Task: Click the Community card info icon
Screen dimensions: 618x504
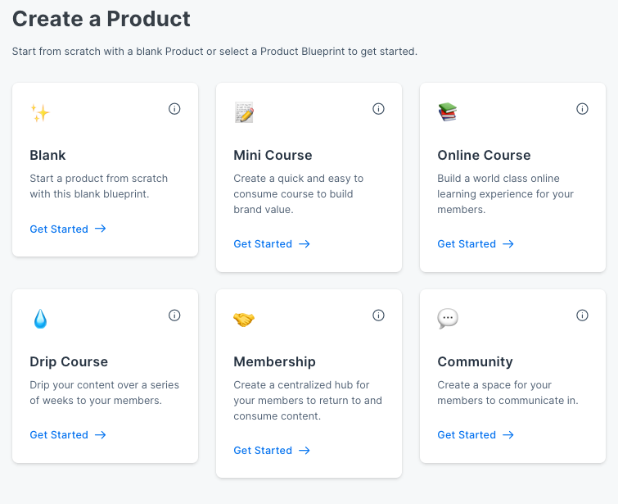Action: point(582,316)
